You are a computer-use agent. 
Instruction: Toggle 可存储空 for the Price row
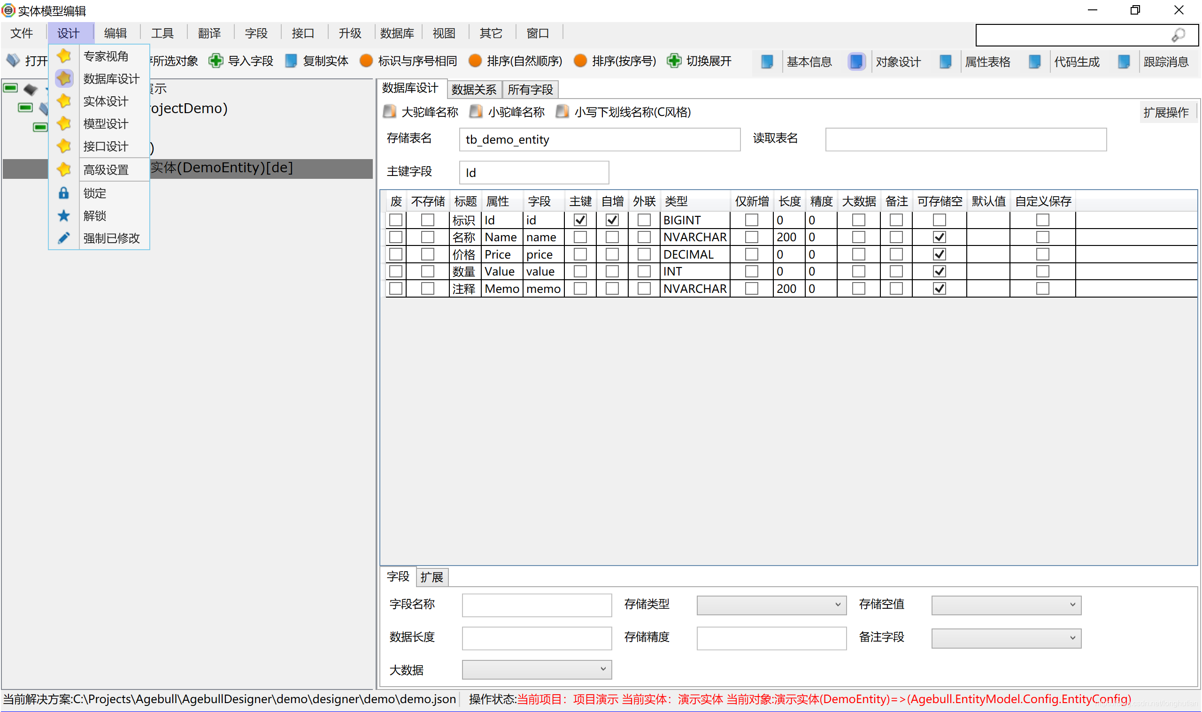tap(940, 254)
